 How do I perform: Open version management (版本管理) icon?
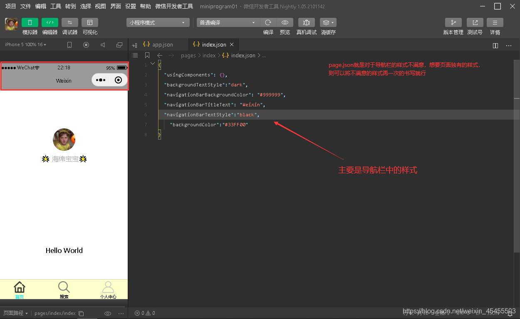[x=453, y=22]
